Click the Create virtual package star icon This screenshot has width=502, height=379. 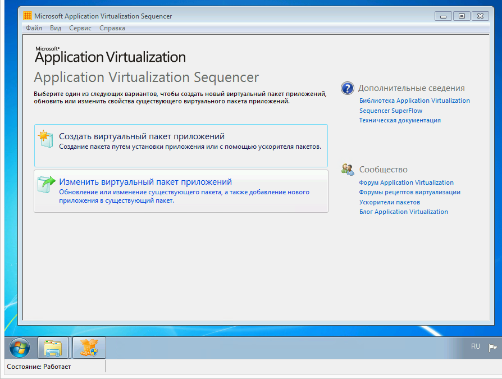point(46,139)
